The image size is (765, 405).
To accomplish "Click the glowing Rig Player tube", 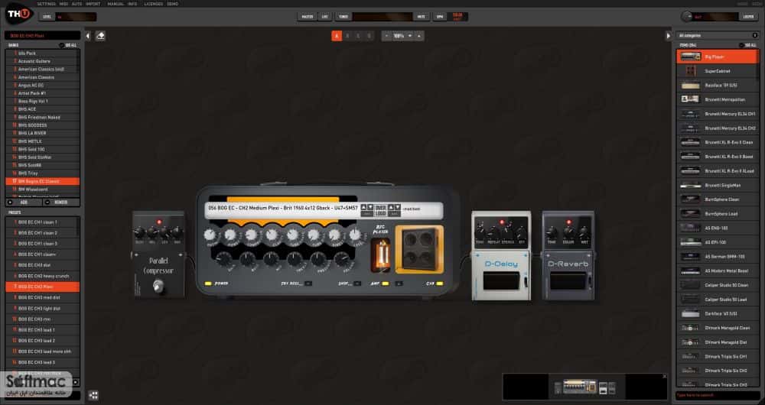I will 380,255.
